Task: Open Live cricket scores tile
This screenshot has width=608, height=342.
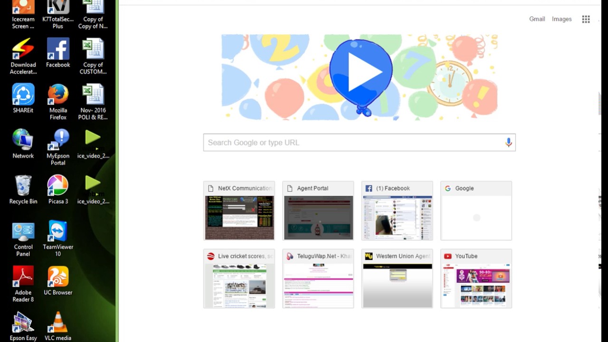Action: coord(239,278)
